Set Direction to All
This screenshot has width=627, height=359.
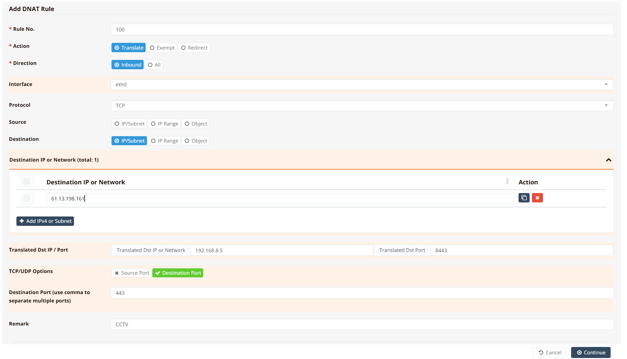154,65
